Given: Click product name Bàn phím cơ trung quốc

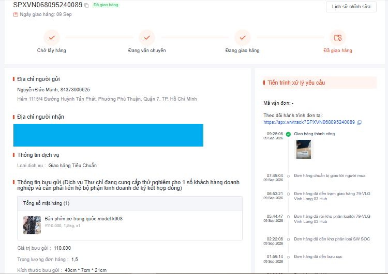Looking at the screenshot, I should pos(84,219).
